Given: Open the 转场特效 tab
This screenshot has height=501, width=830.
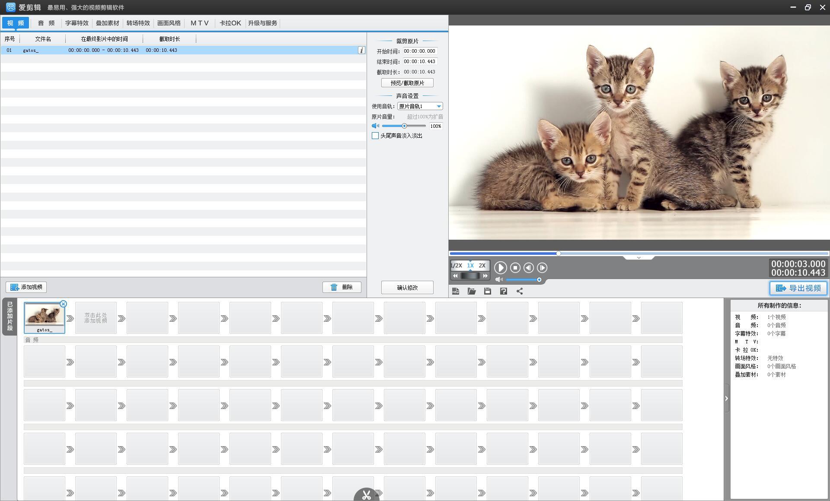Looking at the screenshot, I should (138, 23).
